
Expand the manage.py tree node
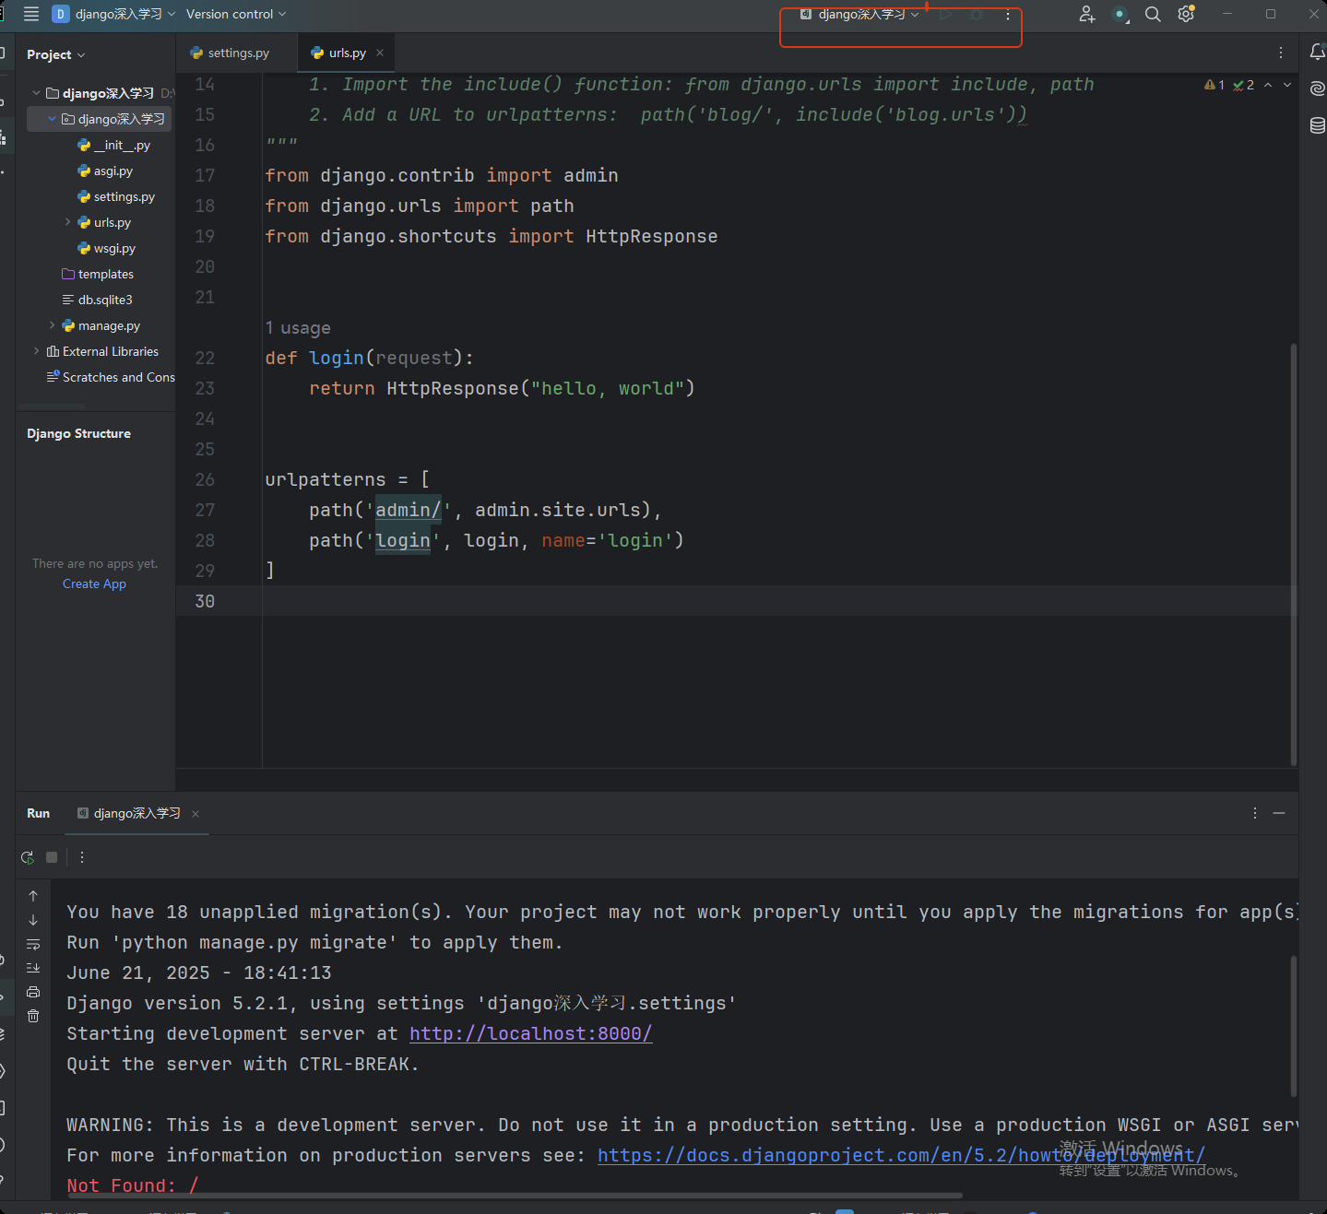pyautogui.click(x=53, y=325)
